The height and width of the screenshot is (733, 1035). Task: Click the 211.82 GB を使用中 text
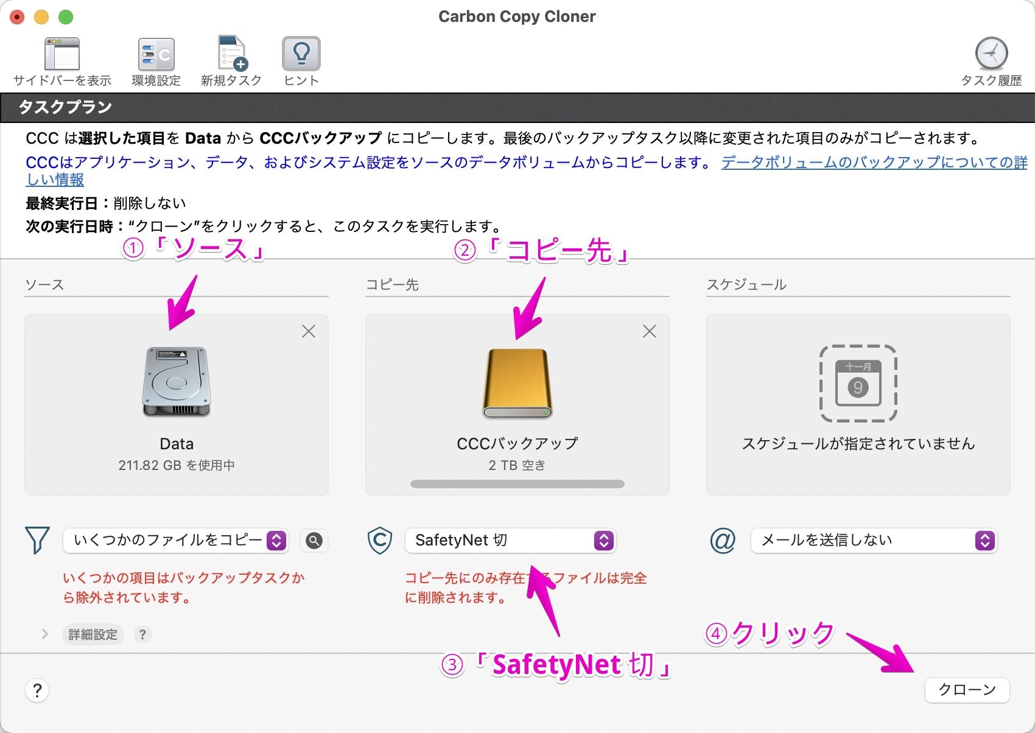(177, 465)
